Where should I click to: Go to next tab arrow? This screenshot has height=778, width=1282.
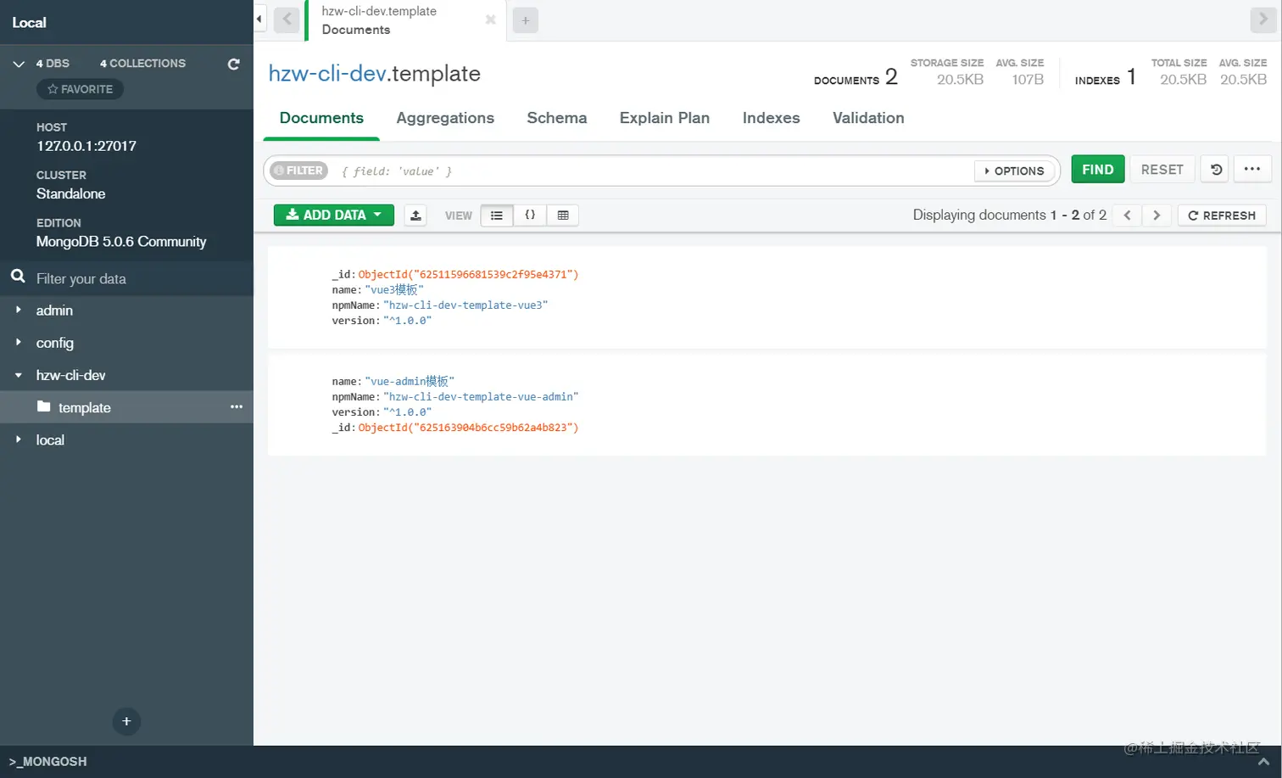[1262, 20]
